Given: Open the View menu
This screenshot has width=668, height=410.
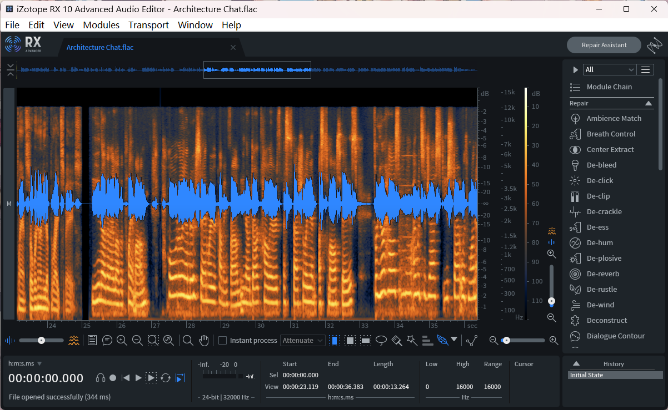Looking at the screenshot, I should pyautogui.click(x=63, y=25).
